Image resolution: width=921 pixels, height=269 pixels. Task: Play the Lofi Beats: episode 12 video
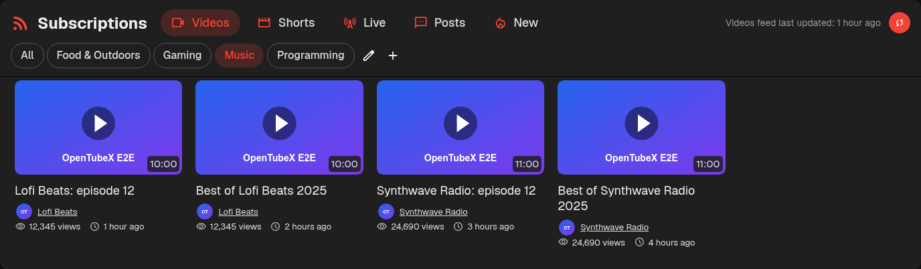click(98, 127)
